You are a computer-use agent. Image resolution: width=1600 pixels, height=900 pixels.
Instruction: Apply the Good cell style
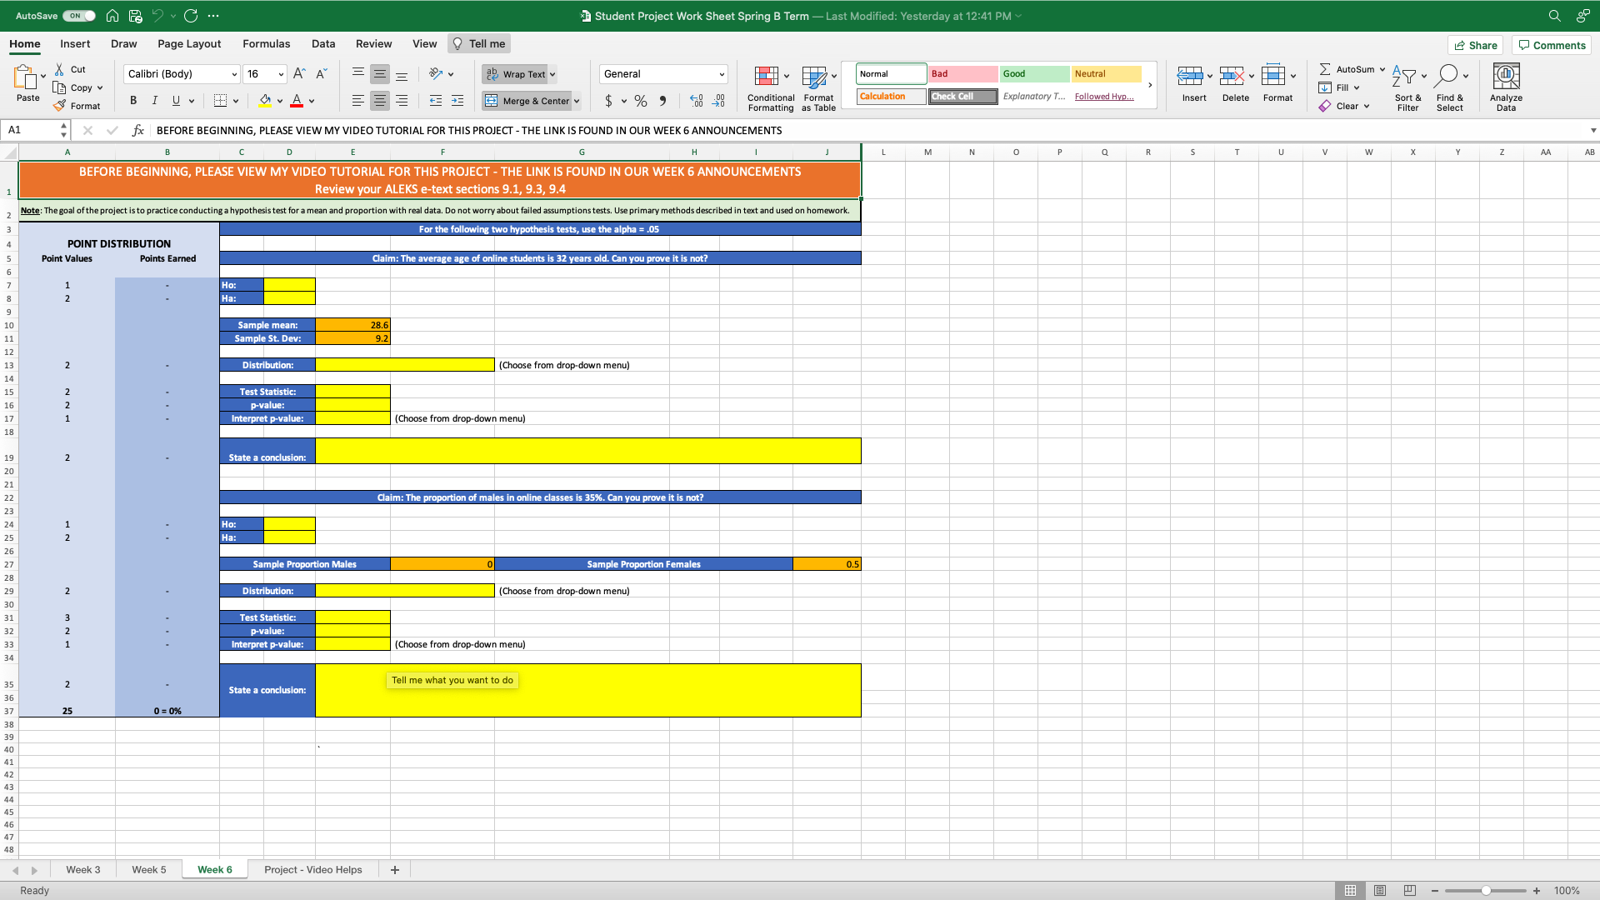pos(1033,73)
